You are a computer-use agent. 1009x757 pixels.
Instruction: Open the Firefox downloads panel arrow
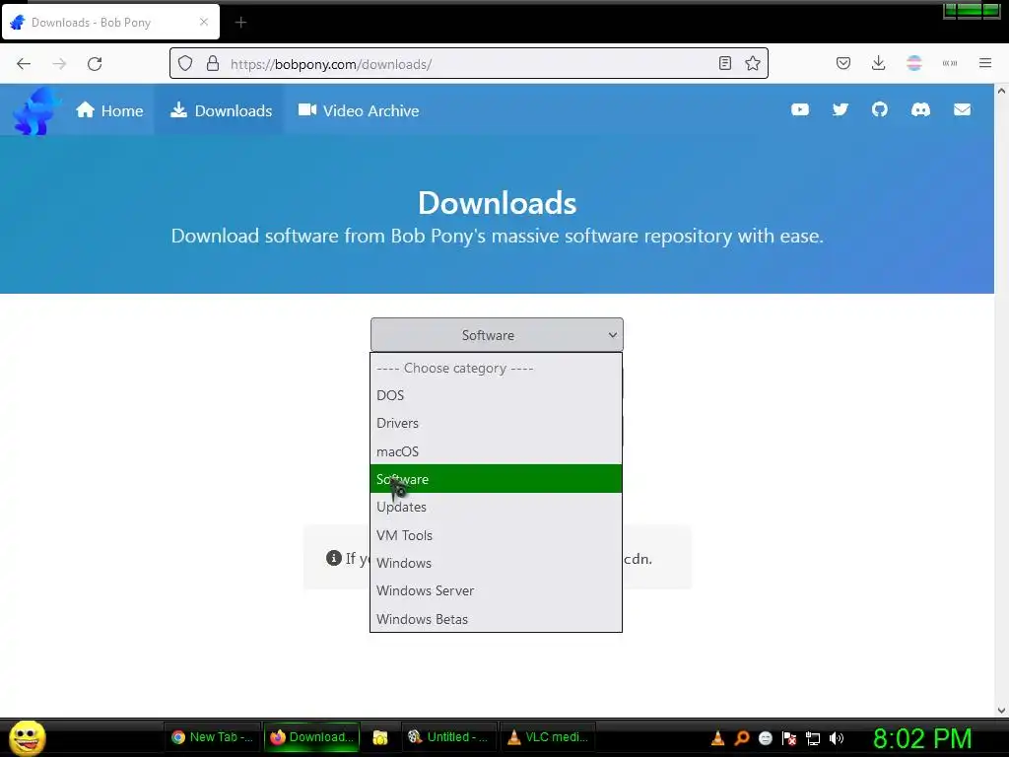pos(878,63)
